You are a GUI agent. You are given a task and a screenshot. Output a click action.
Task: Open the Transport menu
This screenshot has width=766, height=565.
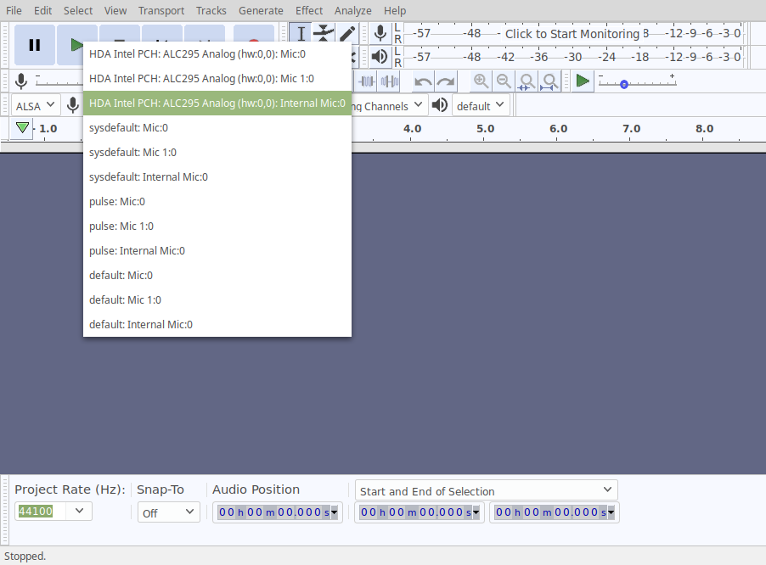coord(161,11)
